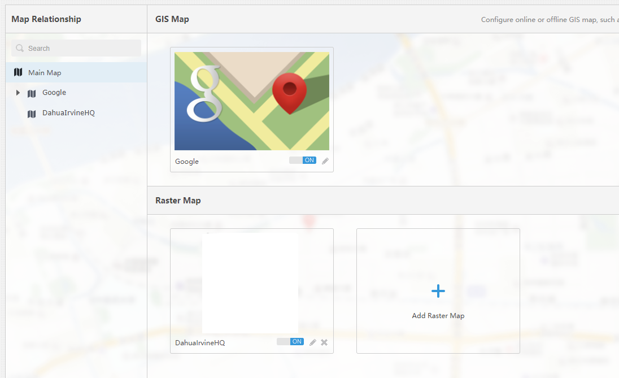This screenshot has width=619, height=378.
Task: Select Main Map in the relationship tree
Action: 76,72
